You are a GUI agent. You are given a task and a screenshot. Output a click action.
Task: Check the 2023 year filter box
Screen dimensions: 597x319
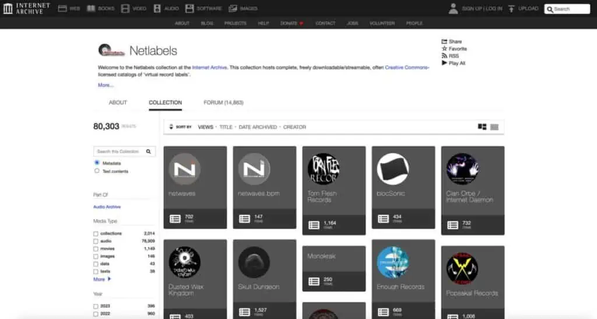pos(96,306)
